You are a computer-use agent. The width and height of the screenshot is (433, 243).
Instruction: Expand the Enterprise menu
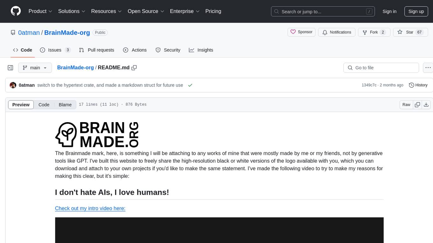point(185,11)
